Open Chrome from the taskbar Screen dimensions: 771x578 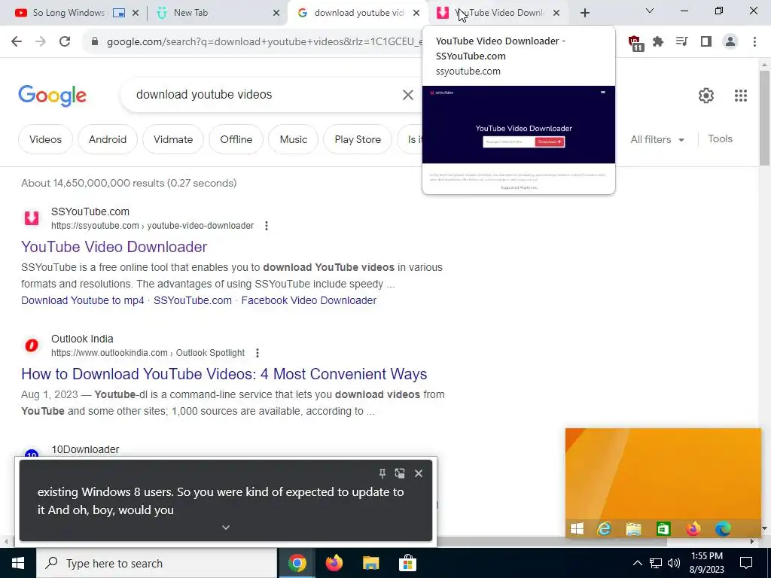[x=297, y=563]
